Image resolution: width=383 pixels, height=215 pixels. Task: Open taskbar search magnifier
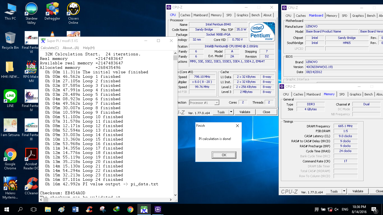(20, 209)
